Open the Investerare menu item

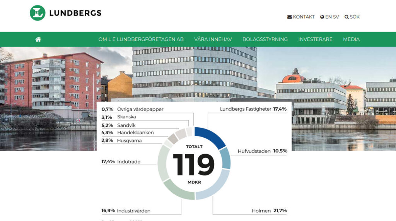(x=315, y=39)
